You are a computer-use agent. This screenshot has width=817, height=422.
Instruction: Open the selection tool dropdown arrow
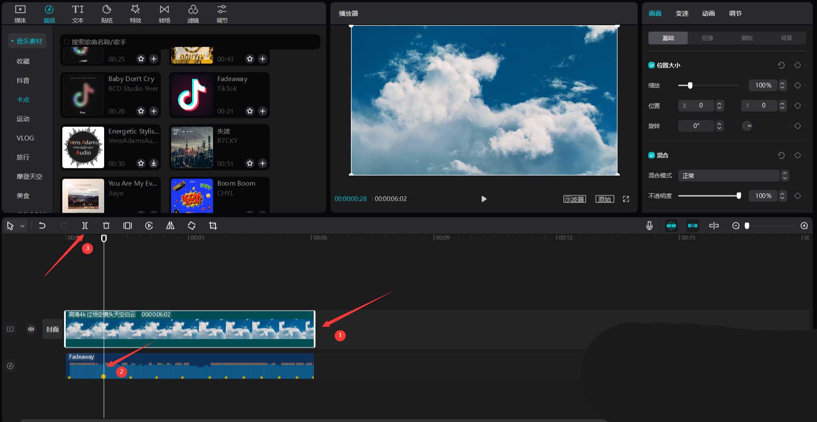[x=22, y=226]
